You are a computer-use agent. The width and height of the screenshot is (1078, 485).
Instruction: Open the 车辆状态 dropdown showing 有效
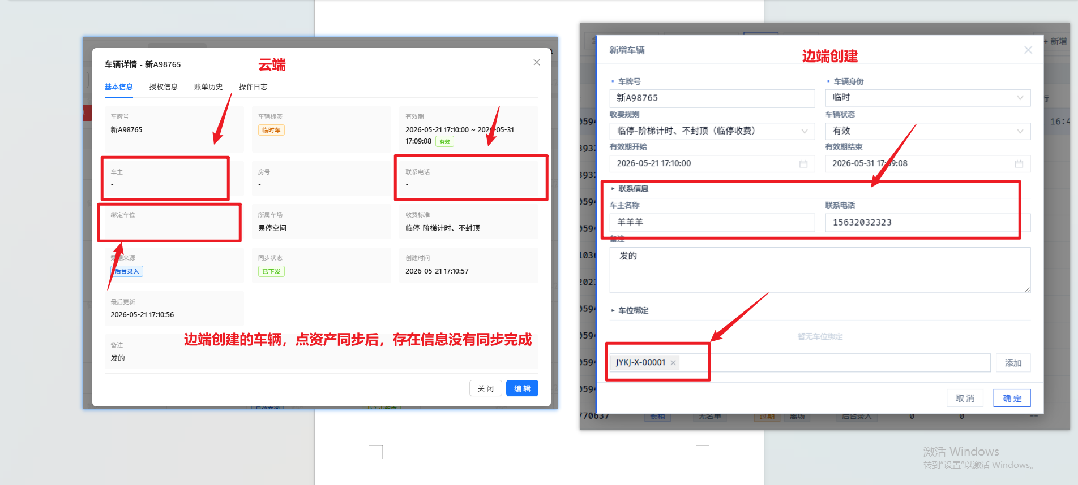tap(927, 131)
